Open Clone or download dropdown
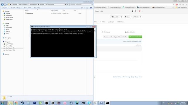Image resolution: width=188 pixels, height=105 pixels. pyautogui.click(x=135, y=37)
